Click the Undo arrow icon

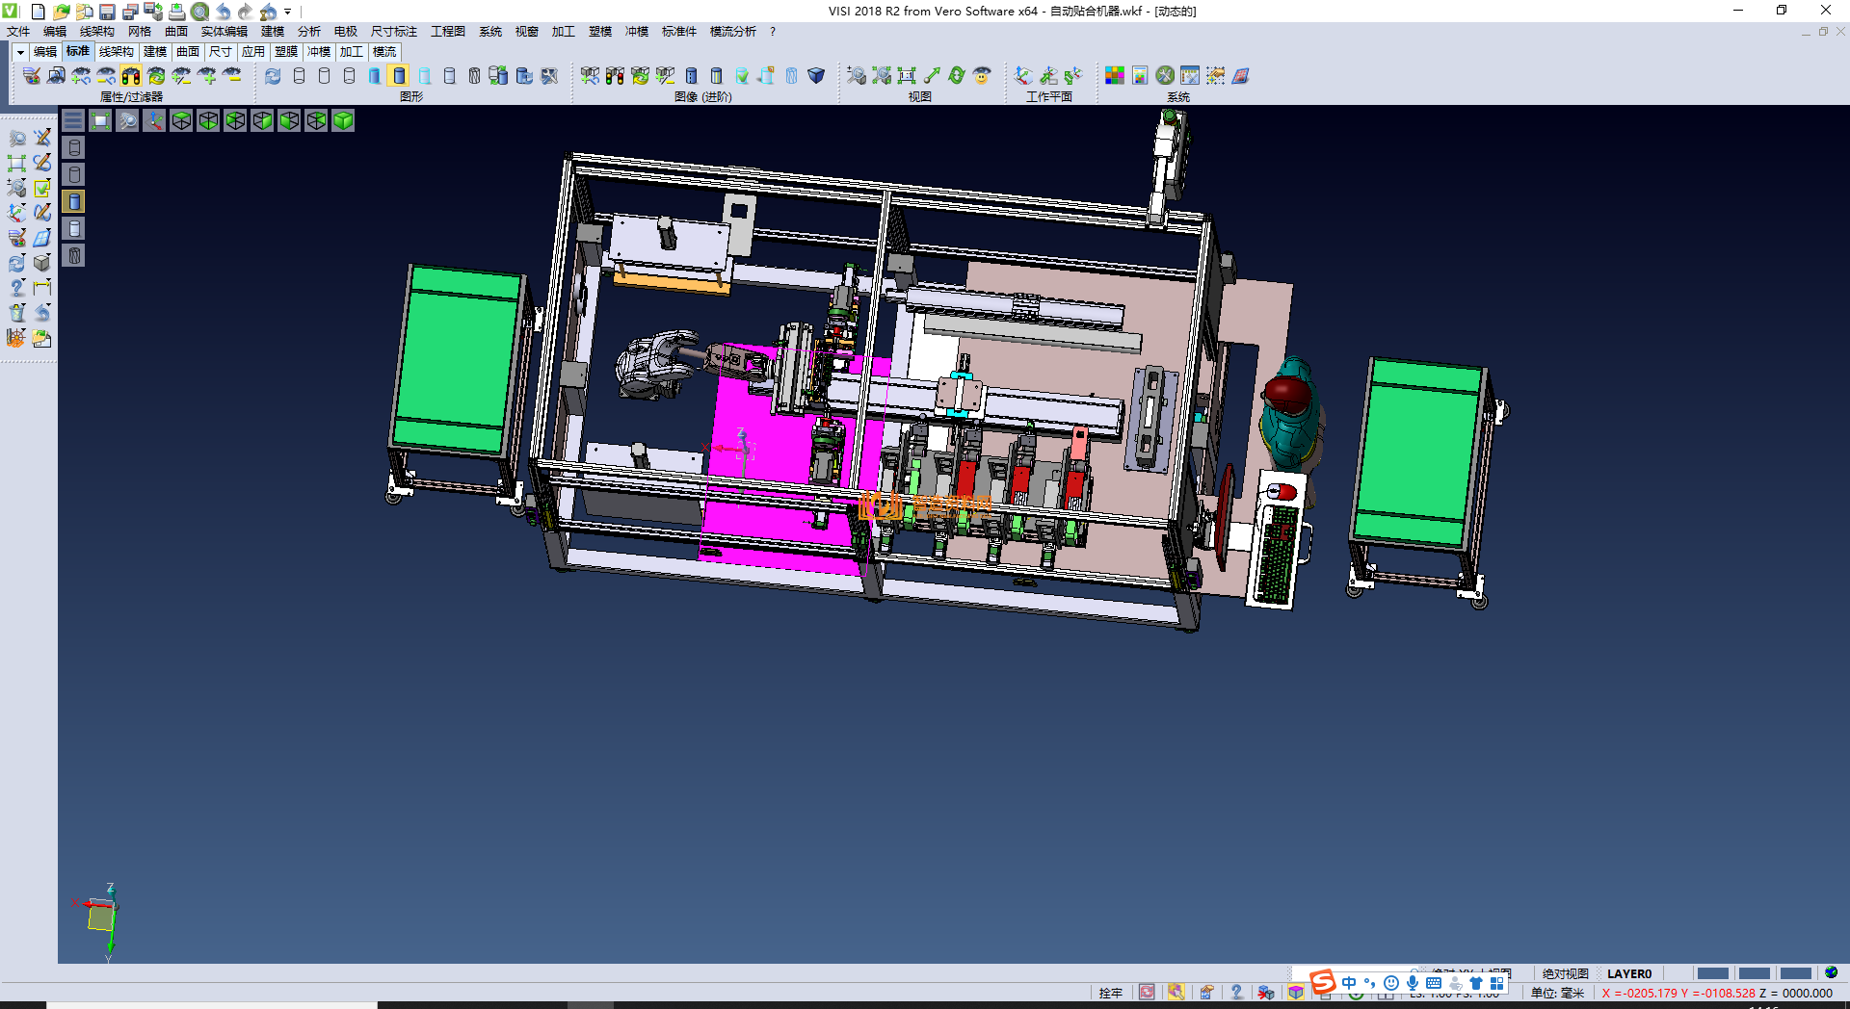point(223,12)
